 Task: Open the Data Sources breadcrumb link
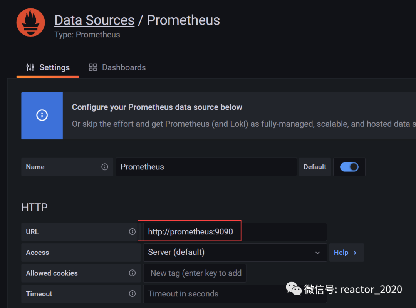point(94,20)
